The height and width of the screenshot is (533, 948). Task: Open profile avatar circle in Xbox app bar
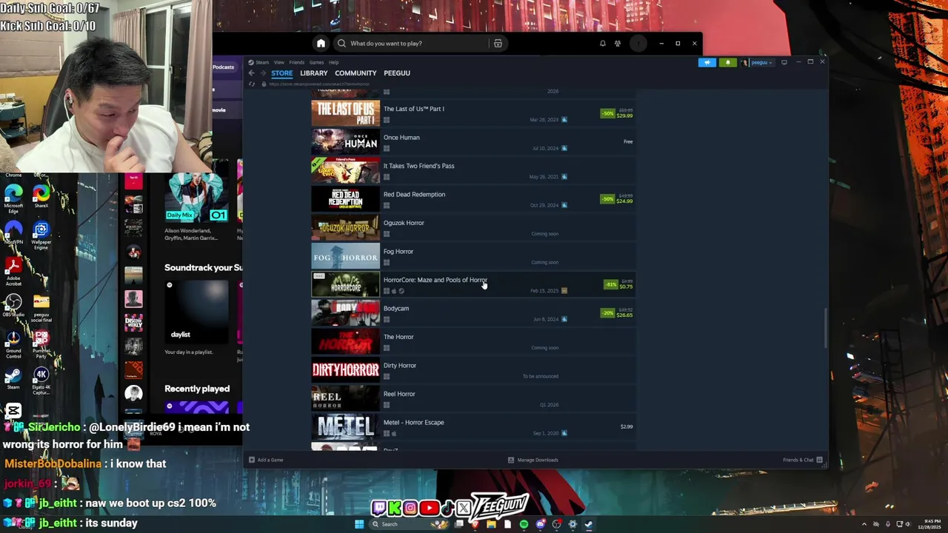point(638,44)
